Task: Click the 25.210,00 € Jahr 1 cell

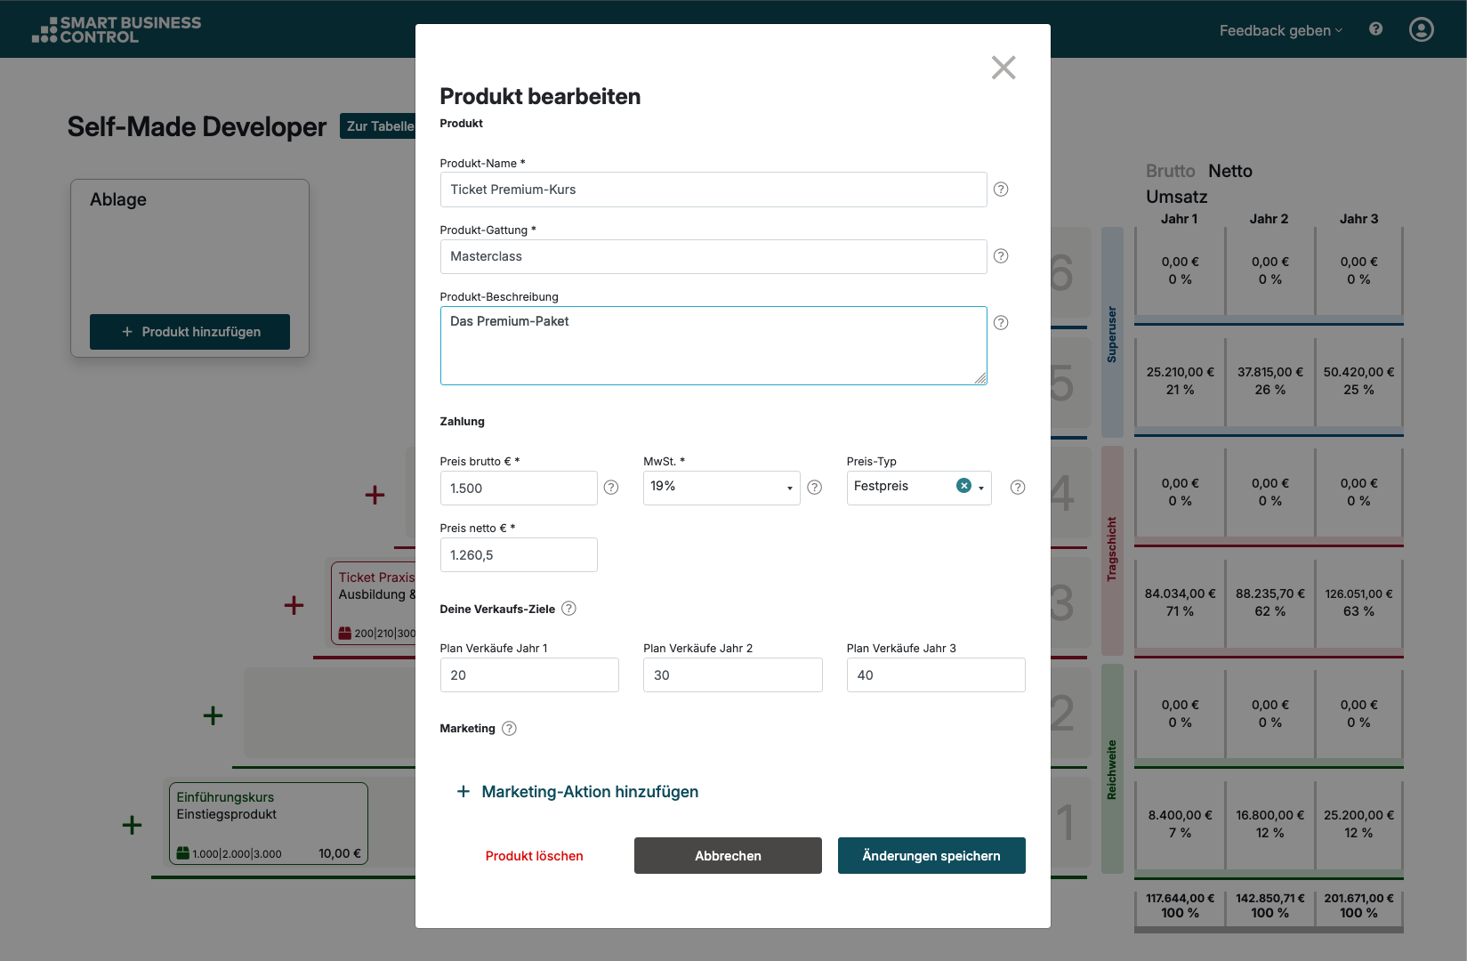Action: coord(1180,381)
